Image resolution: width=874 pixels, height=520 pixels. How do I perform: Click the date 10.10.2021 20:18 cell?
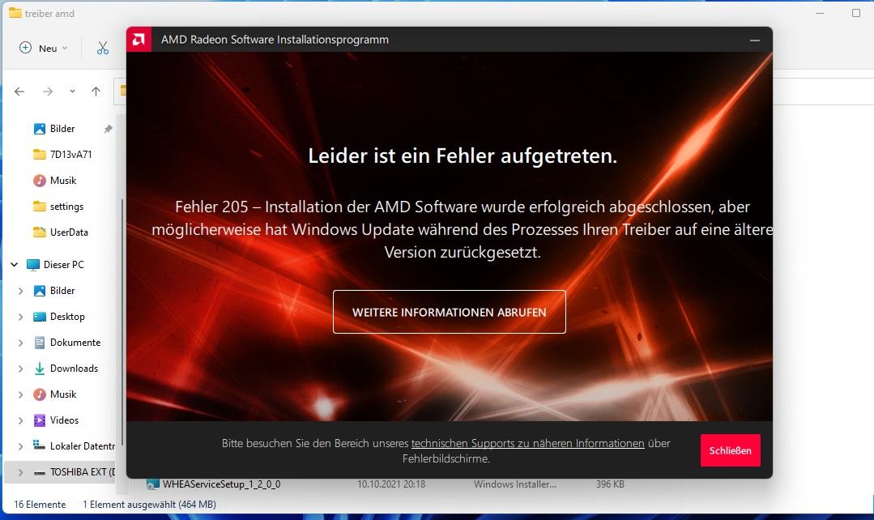click(x=391, y=484)
